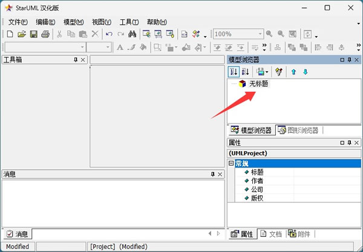Click the 作者 property value field
Screen dimensions: 363x252
coord(327,181)
